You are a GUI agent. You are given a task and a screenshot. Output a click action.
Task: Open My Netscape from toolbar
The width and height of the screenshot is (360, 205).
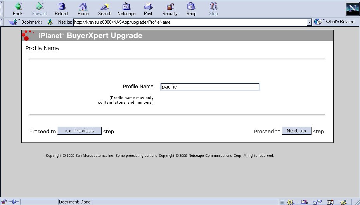[x=126, y=9]
